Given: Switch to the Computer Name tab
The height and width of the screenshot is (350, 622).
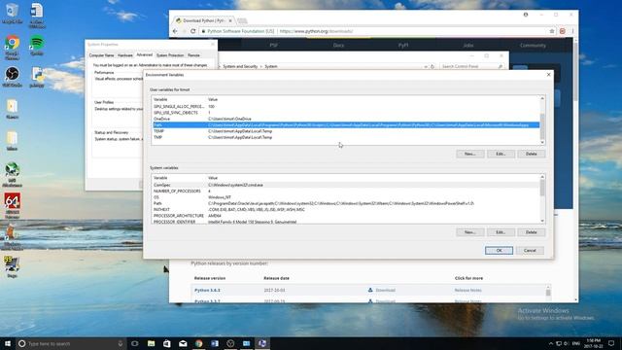Looking at the screenshot, I should 101,55.
